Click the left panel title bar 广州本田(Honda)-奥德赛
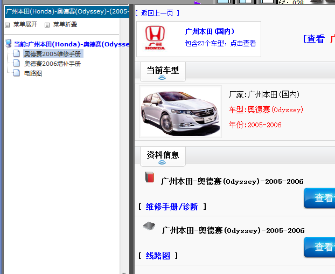Screen dimensions: 335x274 (67, 11)
